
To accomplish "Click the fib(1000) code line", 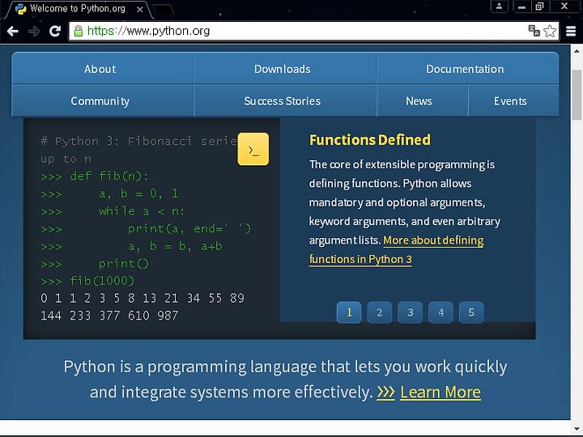I will (x=87, y=281).
